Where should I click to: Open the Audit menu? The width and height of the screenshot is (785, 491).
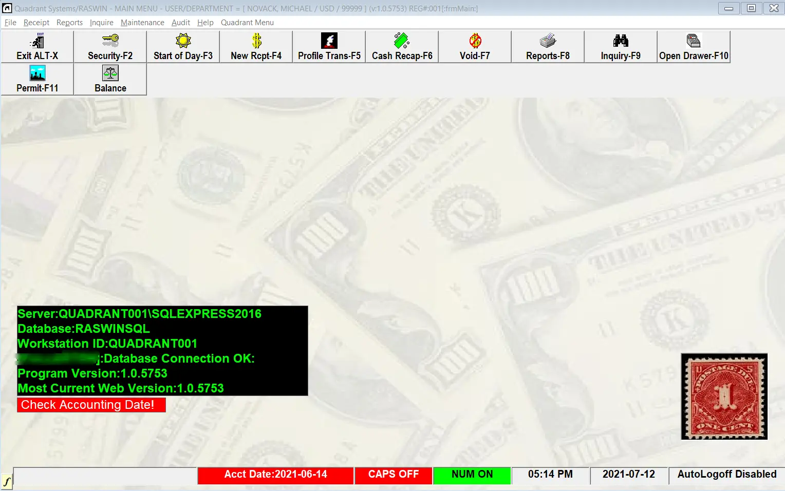pyautogui.click(x=181, y=23)
